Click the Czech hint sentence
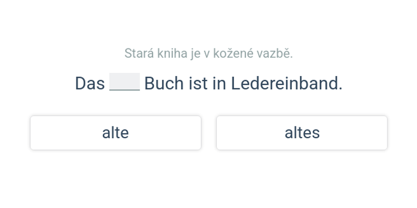Image resolution: width=417 pixels, height=208 pixels. (x=208, y=53)
